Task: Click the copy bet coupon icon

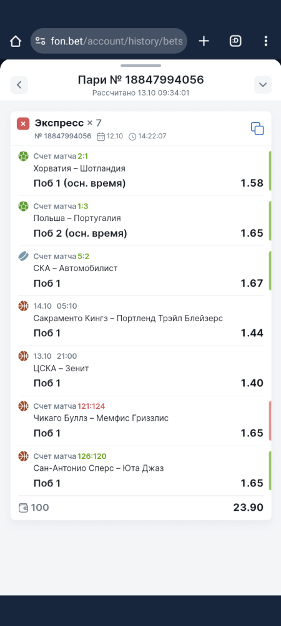Action: tap(257, 128)
